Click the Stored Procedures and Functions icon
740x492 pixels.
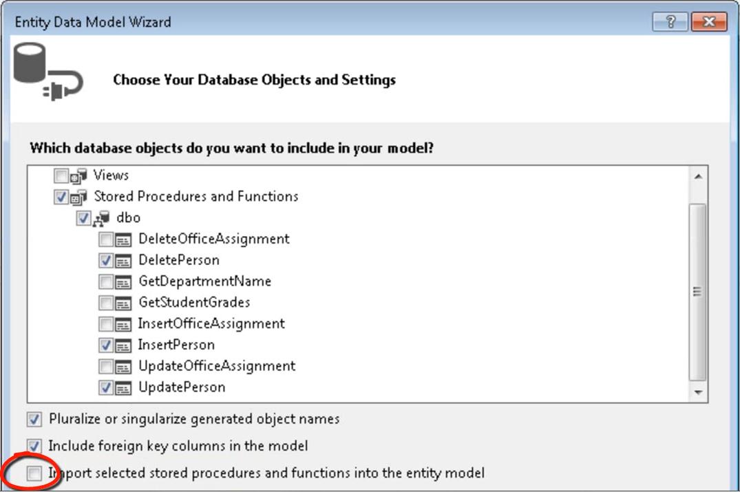click(78, 197)
